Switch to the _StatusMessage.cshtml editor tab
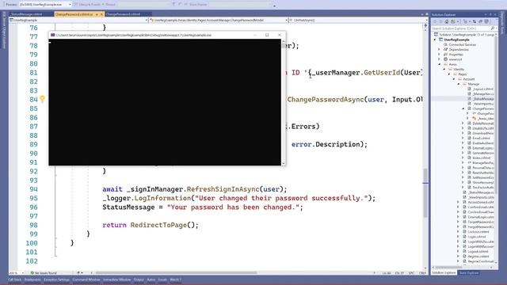 coord(27,14)
